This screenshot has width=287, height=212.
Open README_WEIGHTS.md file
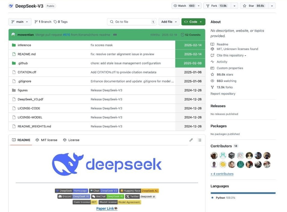[34, 126]
